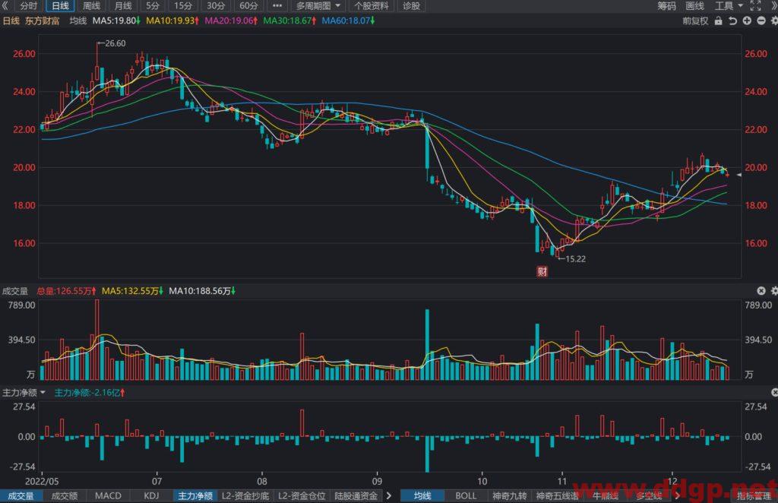
Task: Enter fullscreen mode using the expand icon
Action: pos(755,6)
